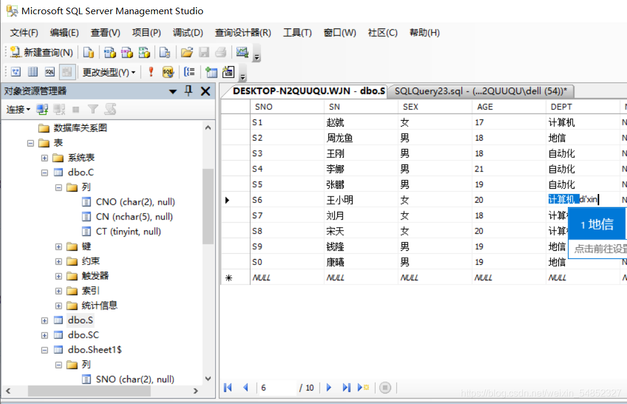This screenshot has width=627, height=404.
Task: Click the stop query execution circle button
Action: (x=385, y=387)
